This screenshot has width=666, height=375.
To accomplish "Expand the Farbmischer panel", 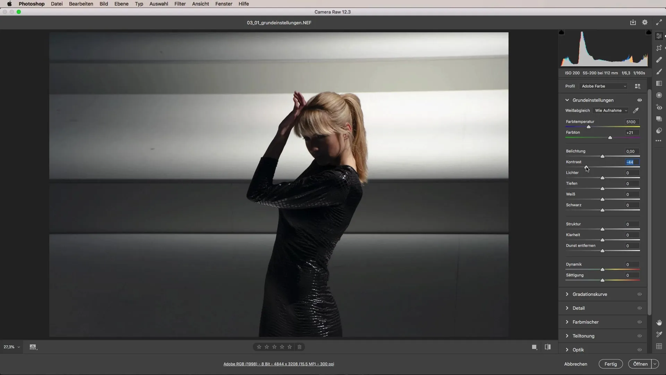I will tap(567, 322).
